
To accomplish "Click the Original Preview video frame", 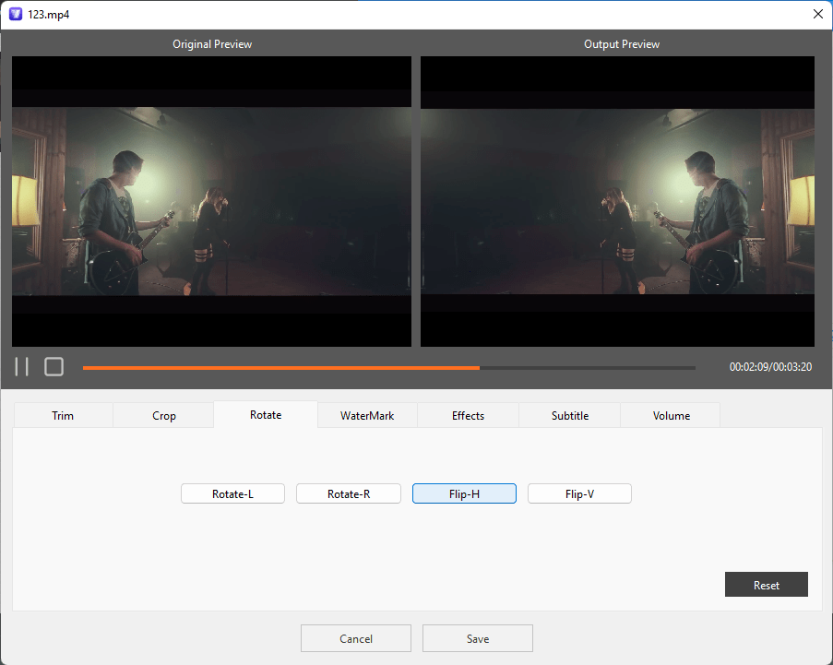I will [211, 201].
